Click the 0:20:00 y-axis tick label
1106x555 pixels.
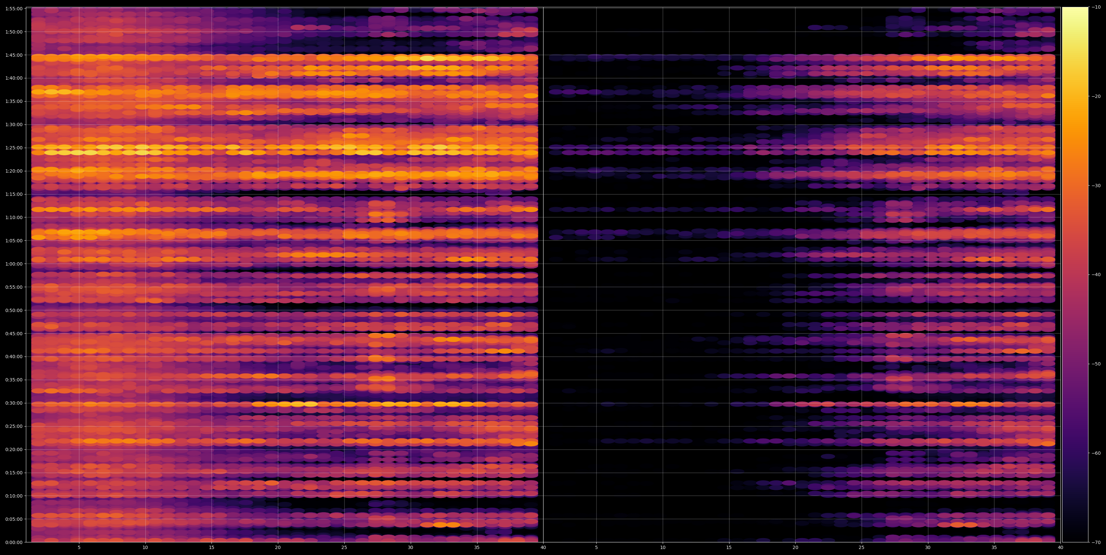click(14, 449)
